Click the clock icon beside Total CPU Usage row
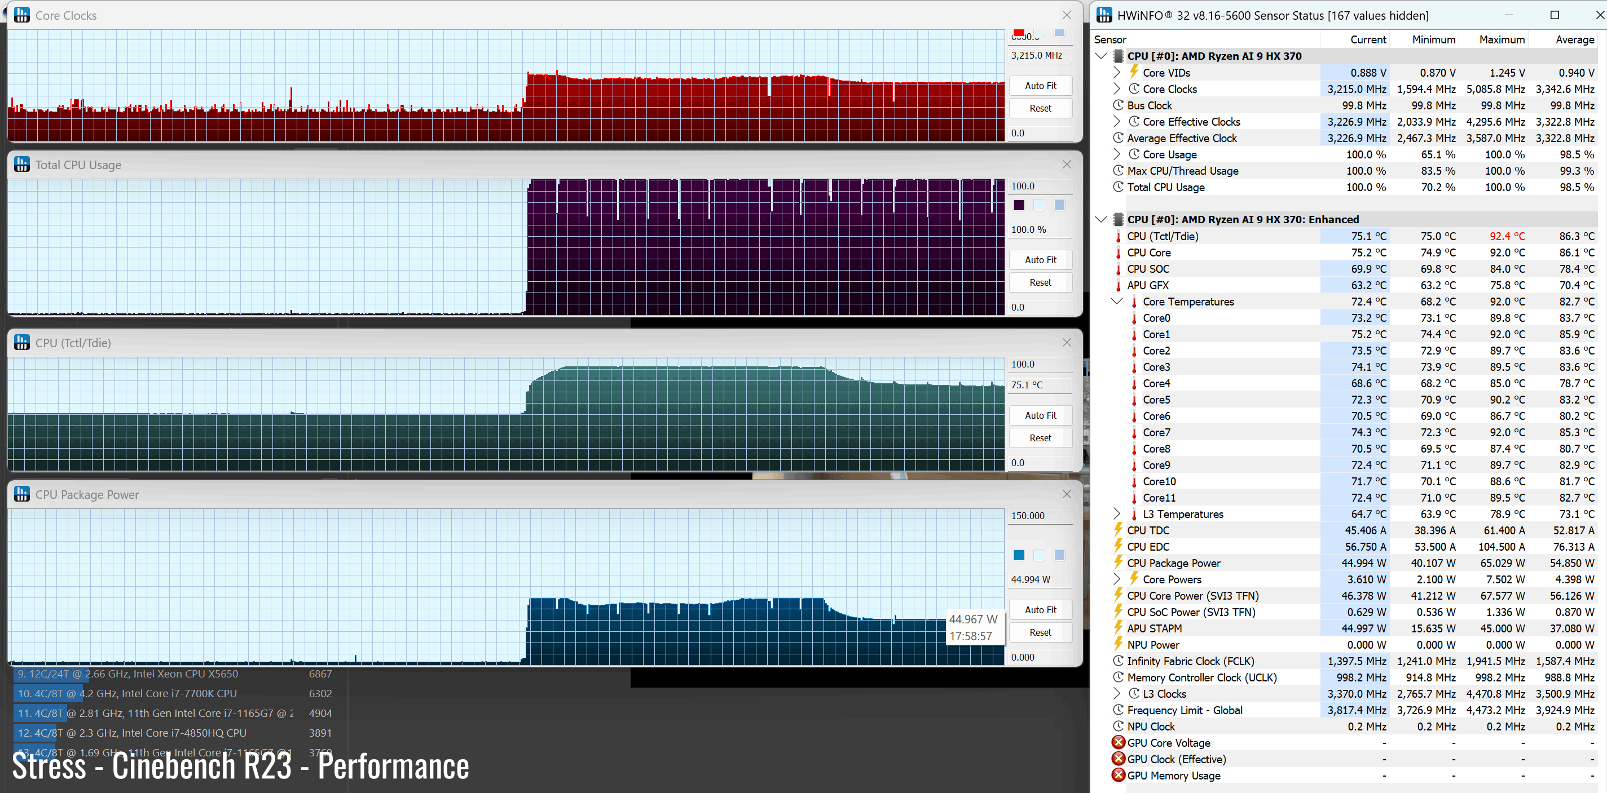The image size is (1607, 793). (x=1119, y=187)
